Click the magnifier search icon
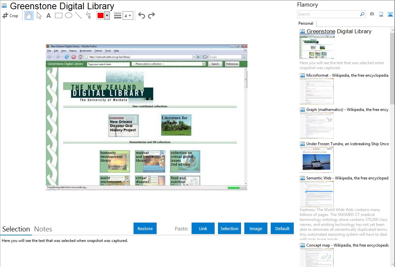The image size is (395, 267). click(x=362, y=14)
